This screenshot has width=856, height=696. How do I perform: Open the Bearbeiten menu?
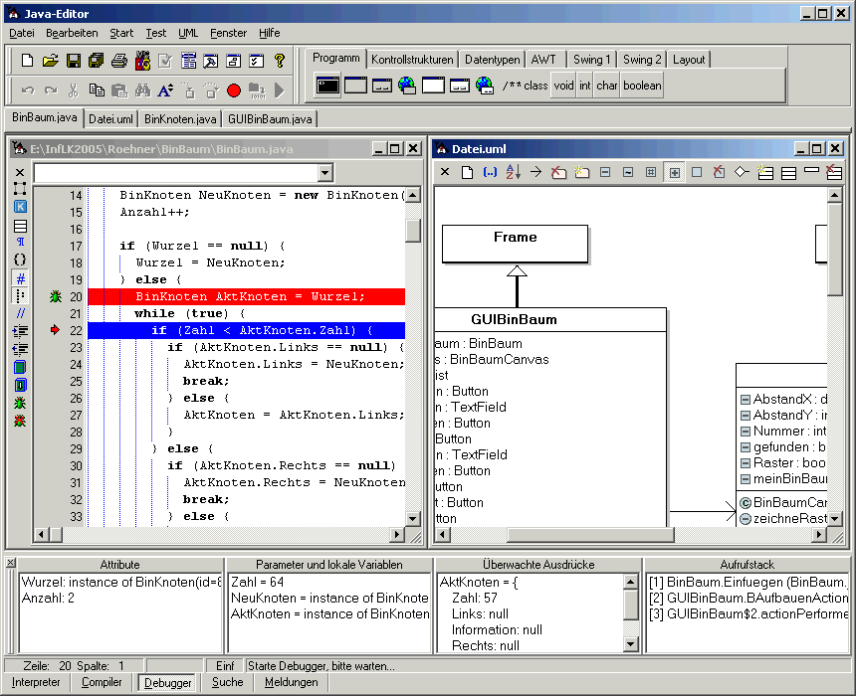tap(72, 33)
